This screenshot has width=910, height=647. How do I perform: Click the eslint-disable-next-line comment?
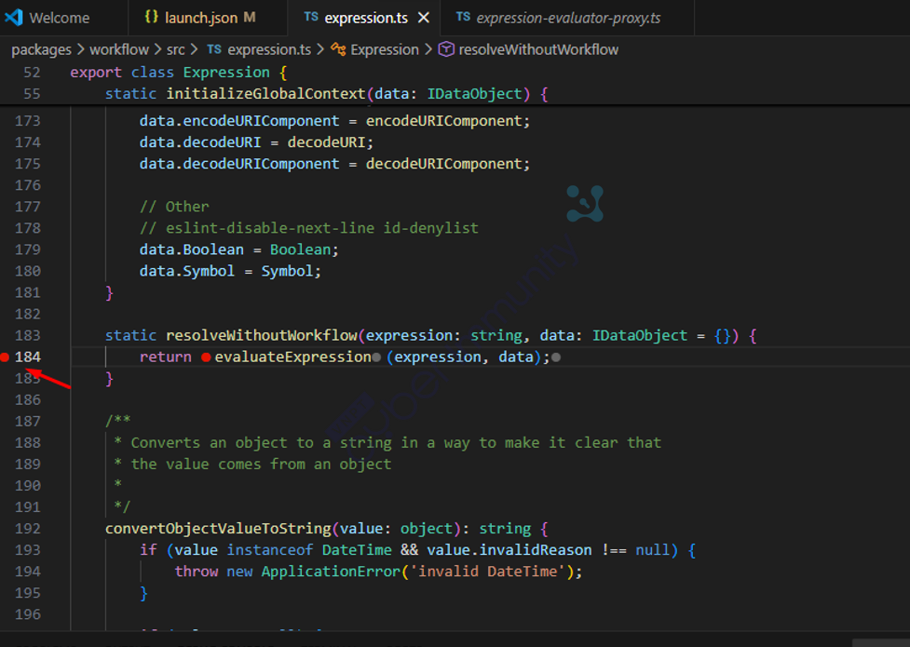coord(308,229)
